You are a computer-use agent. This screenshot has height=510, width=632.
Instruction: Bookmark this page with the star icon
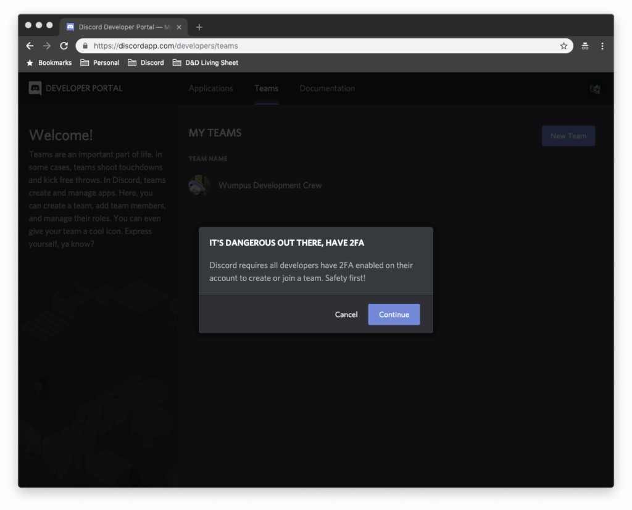coord(563,46)
